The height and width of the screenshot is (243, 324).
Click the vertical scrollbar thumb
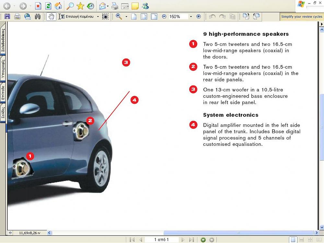tap(322, 127)
